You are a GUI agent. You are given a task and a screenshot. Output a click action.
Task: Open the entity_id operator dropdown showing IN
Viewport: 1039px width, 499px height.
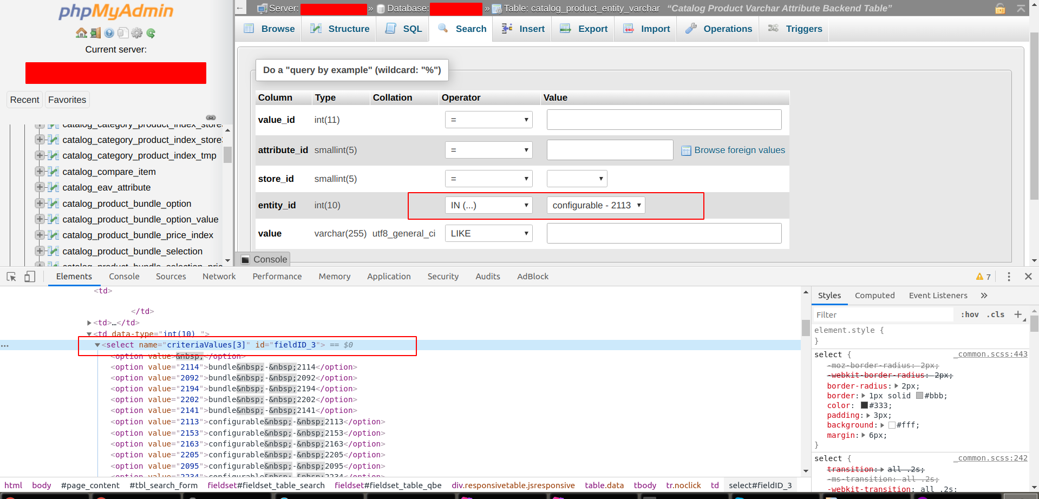[x=488, y=205]
